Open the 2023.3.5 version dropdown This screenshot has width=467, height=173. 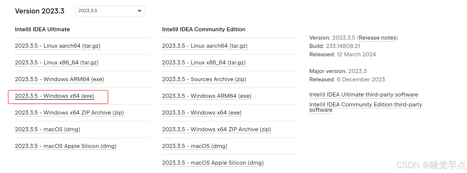(111, 11)
